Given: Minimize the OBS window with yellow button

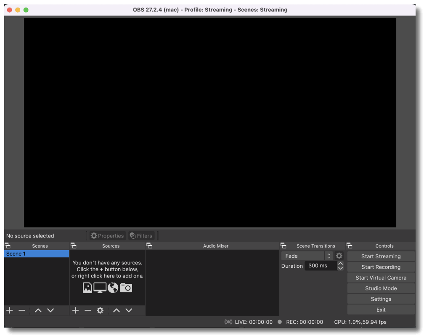Looking at the screenshot, I should click(x=18, y=10).
